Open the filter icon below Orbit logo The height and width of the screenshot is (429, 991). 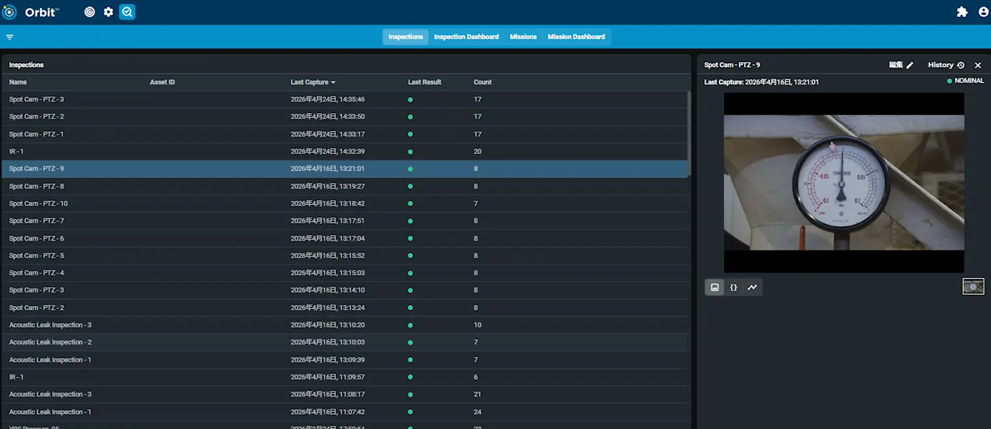tap(10, 37)
